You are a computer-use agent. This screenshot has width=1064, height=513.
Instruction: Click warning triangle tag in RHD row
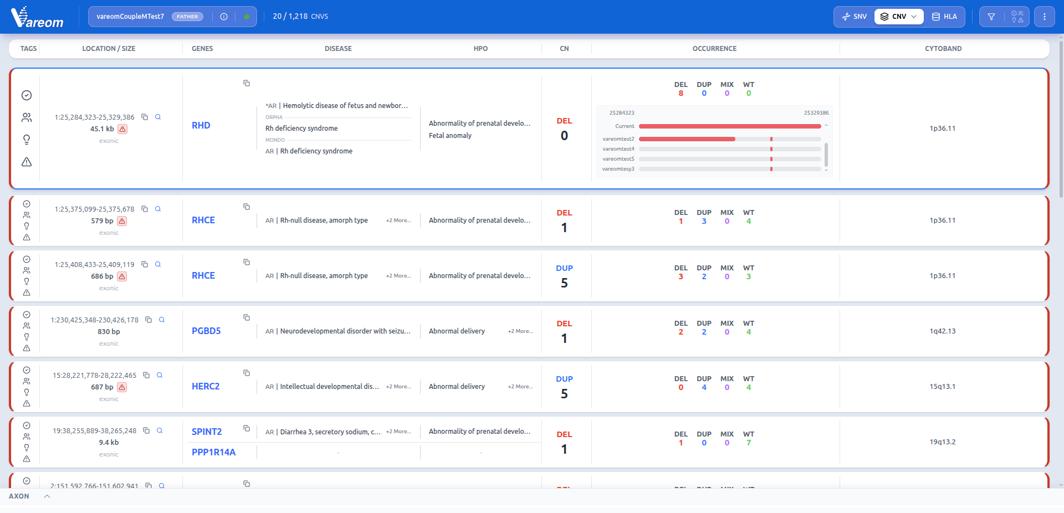[27, 162]
